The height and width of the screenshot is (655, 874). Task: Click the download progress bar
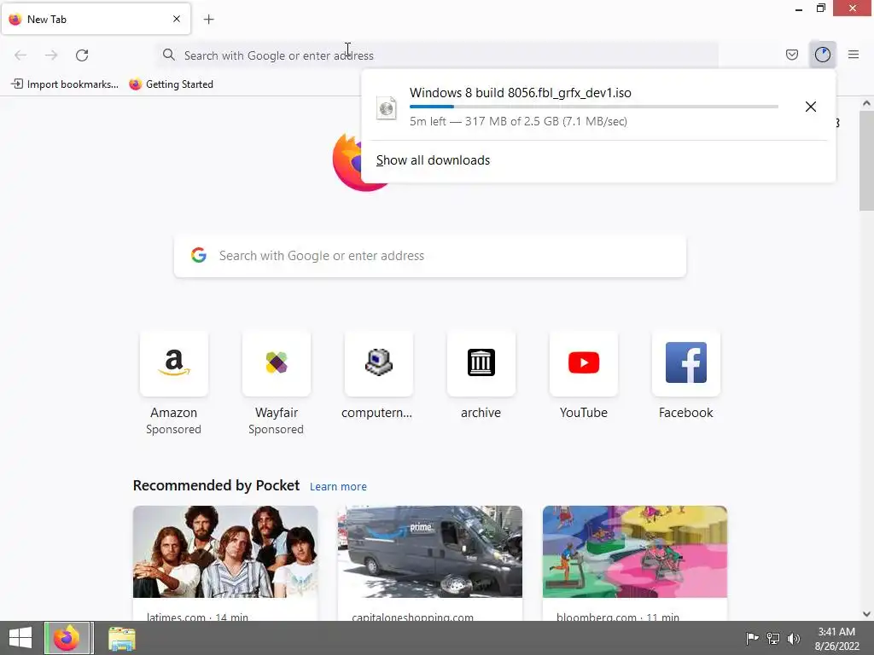click(594, 107)
